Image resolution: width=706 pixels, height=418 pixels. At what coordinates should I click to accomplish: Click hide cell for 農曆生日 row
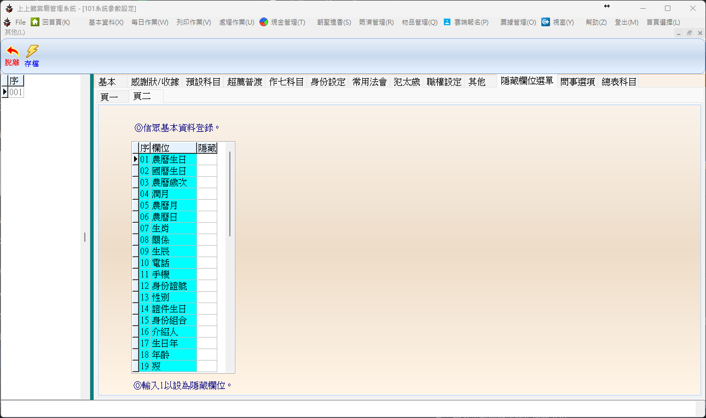tap(207, 159)
